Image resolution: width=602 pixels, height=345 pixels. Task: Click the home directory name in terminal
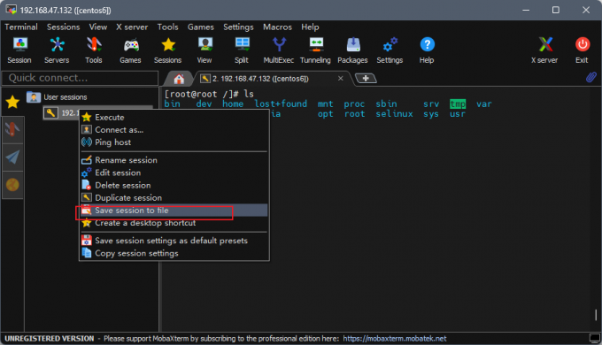coord(233,104)
